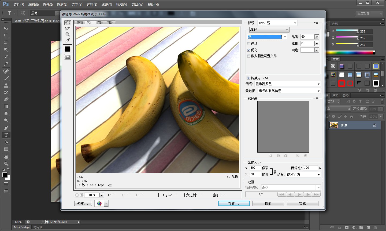Click the image width W field 800
This screenshot has width=386, height=231.
pos(255,168)
